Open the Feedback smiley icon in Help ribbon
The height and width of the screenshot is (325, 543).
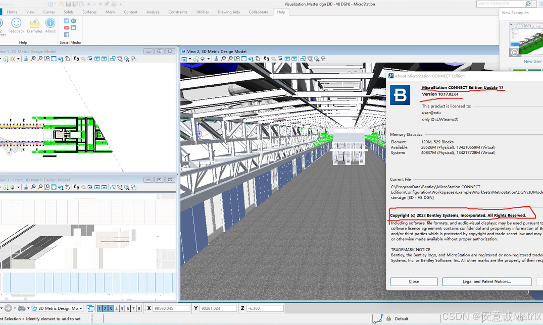click(16, 26)
